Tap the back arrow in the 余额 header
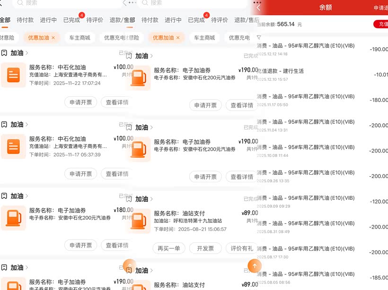The width and height of the screenshot is (388, 290). (x=259, y=8)
